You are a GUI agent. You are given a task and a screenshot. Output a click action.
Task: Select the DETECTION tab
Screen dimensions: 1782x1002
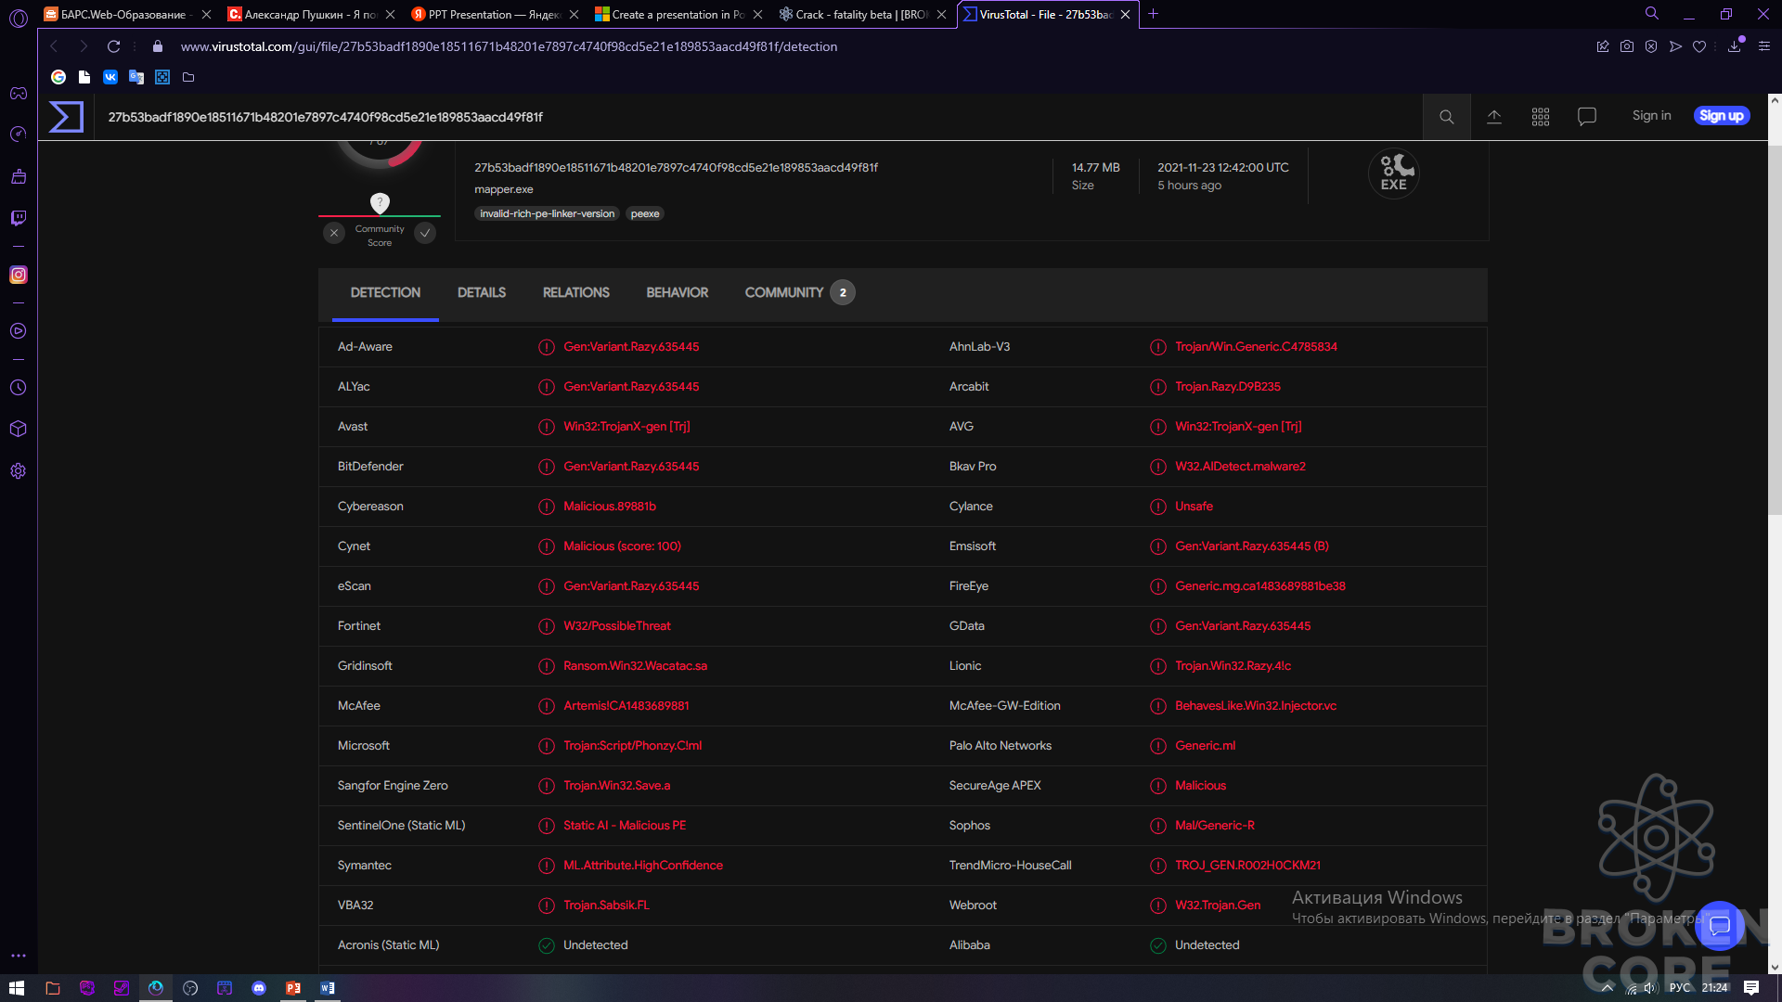(385, 293)
